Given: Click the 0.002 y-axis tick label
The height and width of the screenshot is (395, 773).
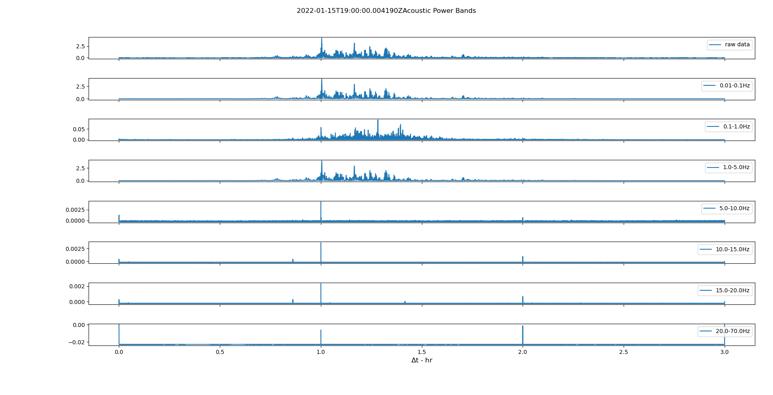Looking at the screenshot, I should [77, 286].
